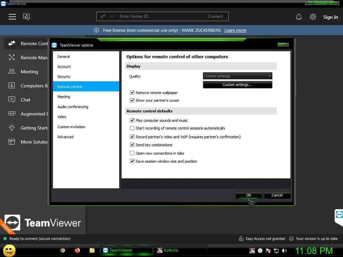
Task: Click the green connection status dot
Action: (x=5, y=239)
